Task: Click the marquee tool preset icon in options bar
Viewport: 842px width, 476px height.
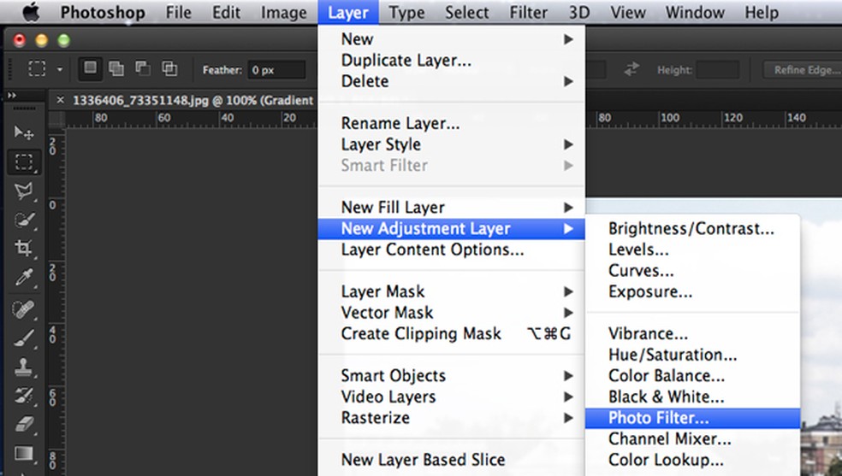Action: click(x=37, y=68)
